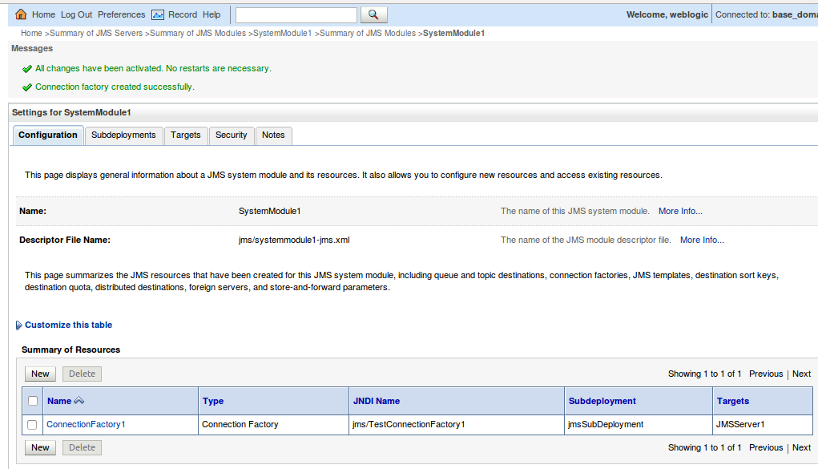This screenshot has height=469, width=818.
Task: Click the Record screen-capture icon
Action: (x=157, y=14)
